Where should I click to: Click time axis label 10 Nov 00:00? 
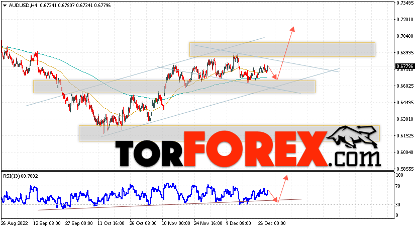point(176,223)
